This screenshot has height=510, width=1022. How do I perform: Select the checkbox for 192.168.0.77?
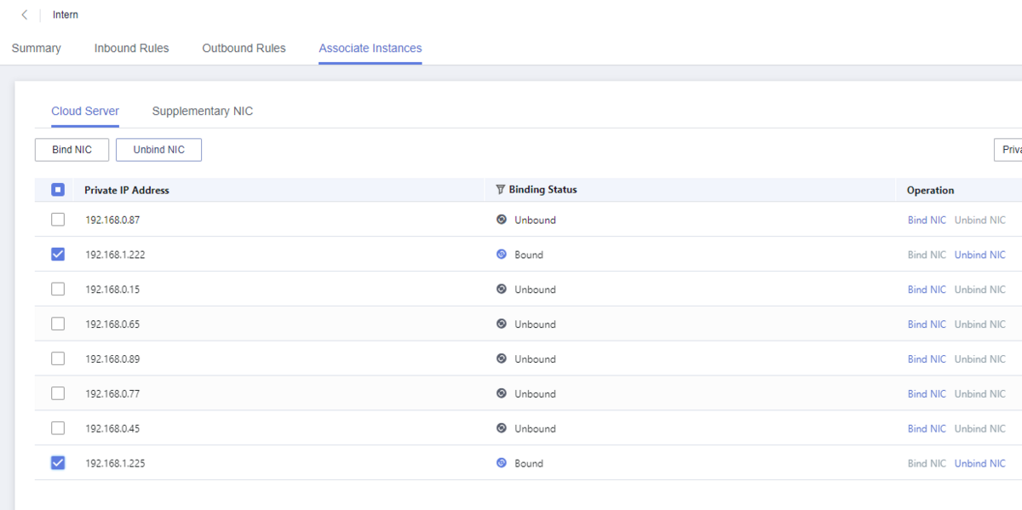pyautogui.click(x=58, y=393)
